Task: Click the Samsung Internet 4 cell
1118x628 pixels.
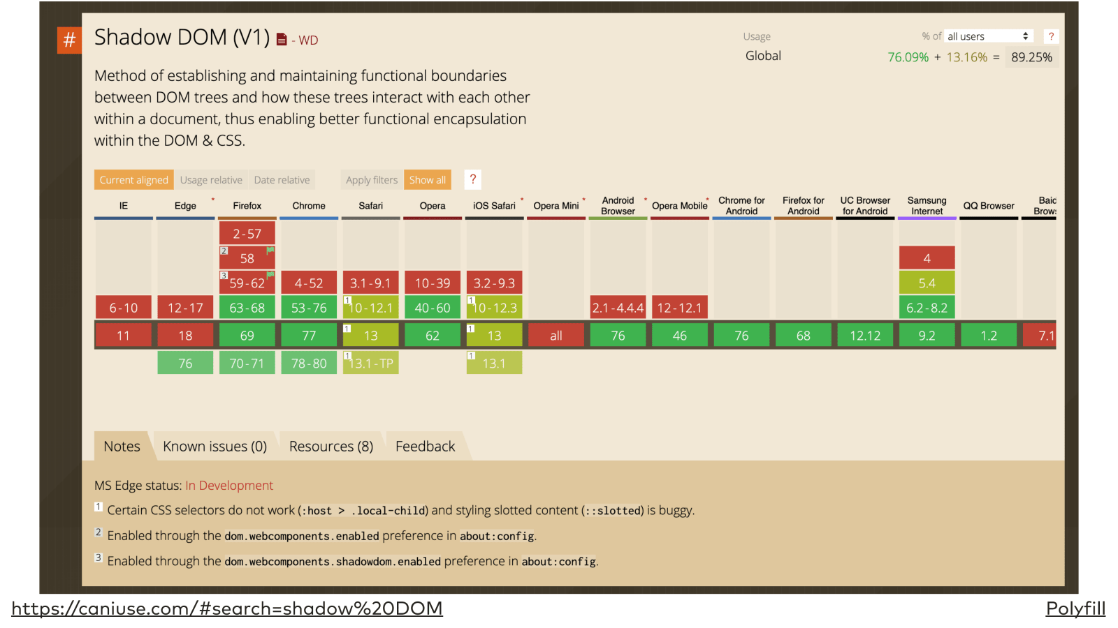Action: 927,258
